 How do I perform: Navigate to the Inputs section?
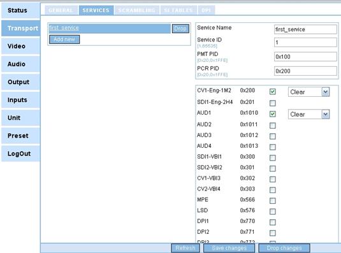20,100
